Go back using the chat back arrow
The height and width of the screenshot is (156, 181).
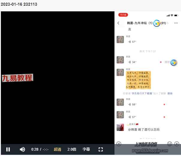click(118, 23)
